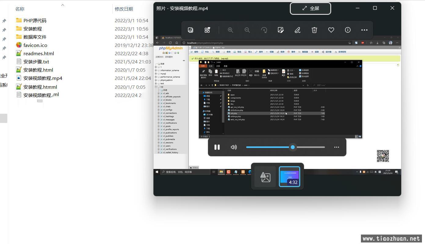The image size is (425, 244).
Task: Click the 安装步骤.txt document icon
Action: point(19,61)
